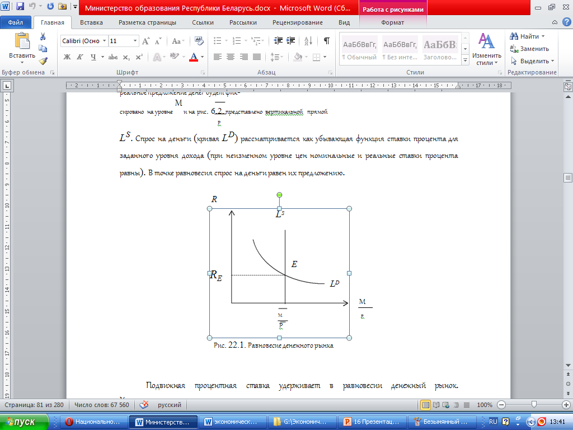Screen dimensions: 573x430
Task: Open the bullets list dropdown arrow
Action: pyautogui.click(x=226, y=41)
